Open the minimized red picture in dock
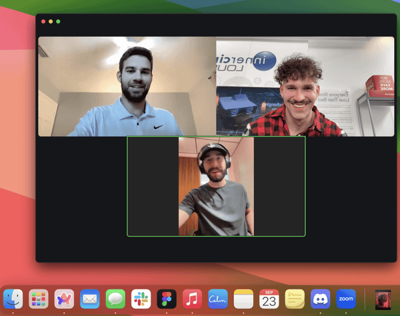 coord(383,299)
